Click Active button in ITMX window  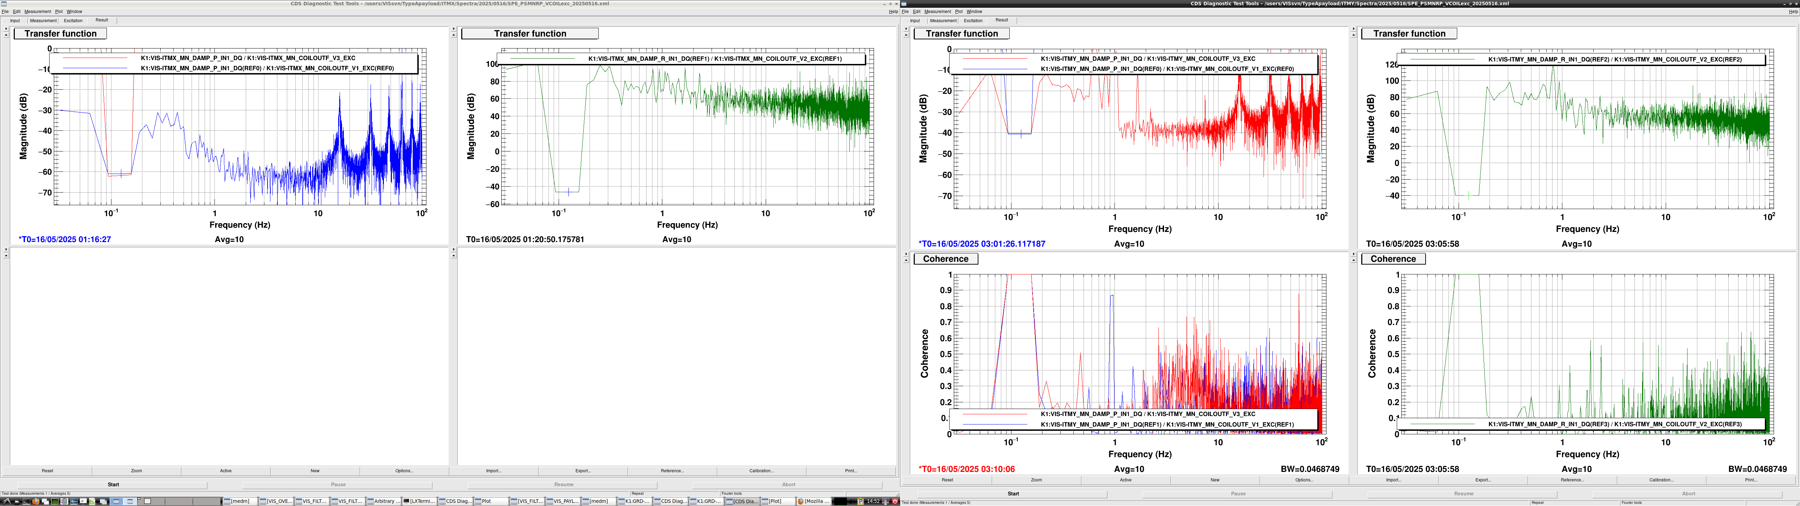226,471
